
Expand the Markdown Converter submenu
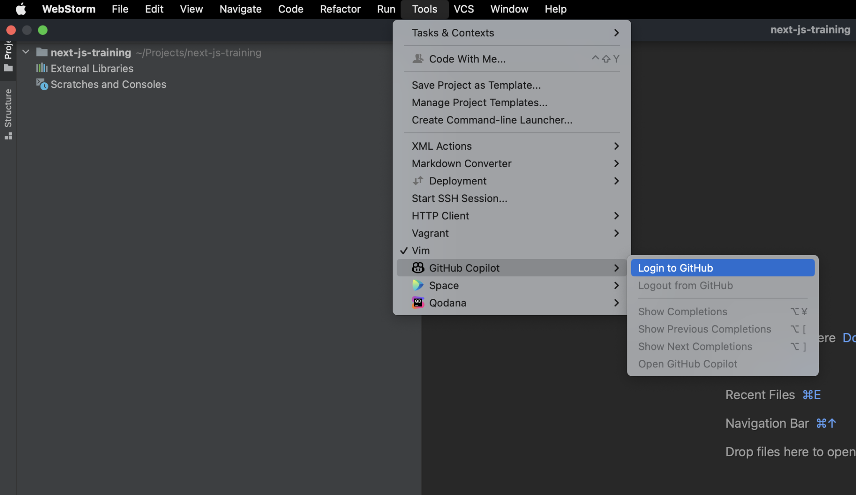pyautogui.click(x=616, y=163)
